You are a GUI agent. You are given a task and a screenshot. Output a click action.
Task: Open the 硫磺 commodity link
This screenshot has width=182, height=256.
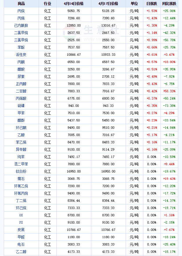click(x=21, y=106)
